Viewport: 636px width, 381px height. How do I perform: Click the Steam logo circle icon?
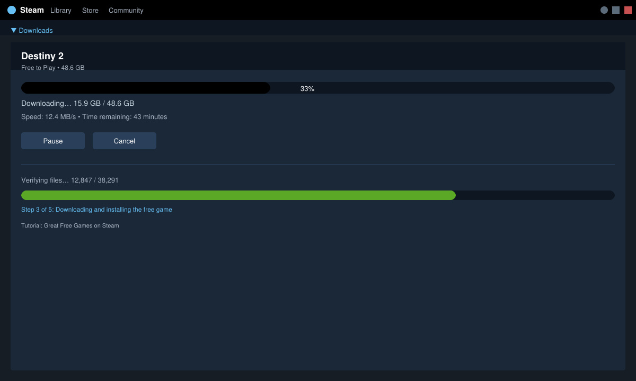pos(12,10)
